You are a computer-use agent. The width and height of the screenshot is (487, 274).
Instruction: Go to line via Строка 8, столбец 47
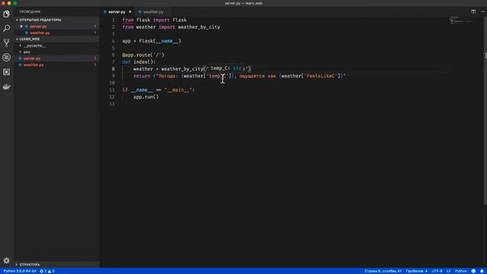coord(383,271)
